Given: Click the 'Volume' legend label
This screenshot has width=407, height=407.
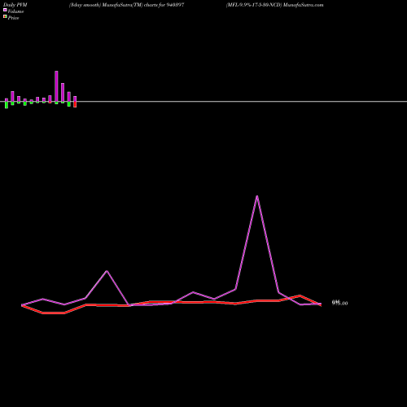Looking at the screenshot, I should (x=15, y=11).
